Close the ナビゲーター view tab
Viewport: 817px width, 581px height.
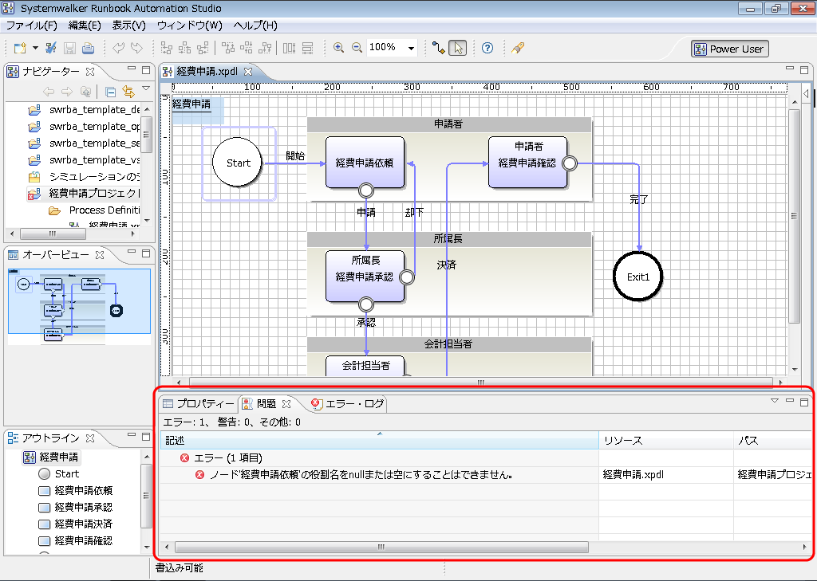tap(90, 71)
